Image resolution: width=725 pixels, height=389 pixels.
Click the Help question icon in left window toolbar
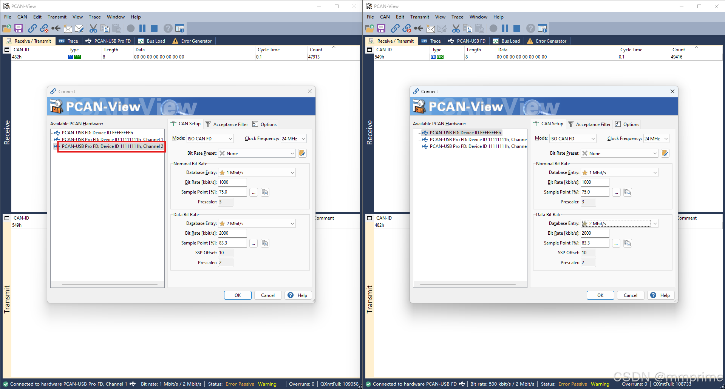click(x=168, y=28)
